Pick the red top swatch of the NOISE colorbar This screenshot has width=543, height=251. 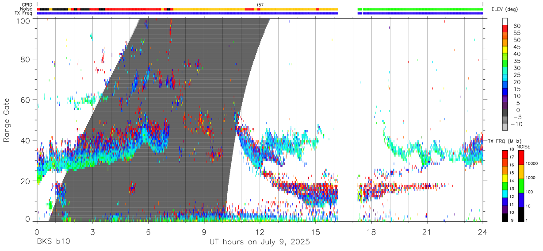click(x=521, y=158)
